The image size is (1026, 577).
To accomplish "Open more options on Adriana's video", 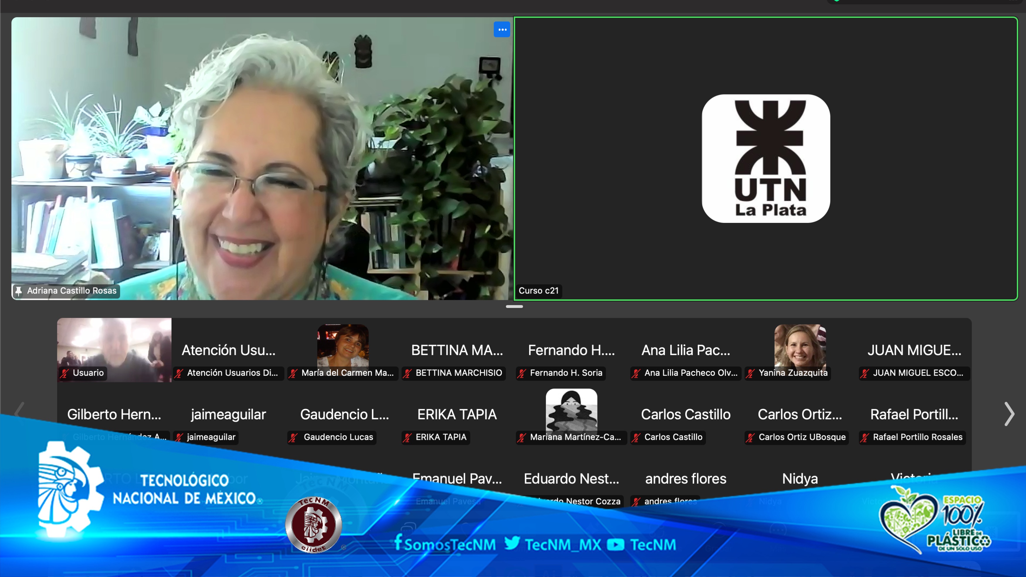I will [502, 30].
